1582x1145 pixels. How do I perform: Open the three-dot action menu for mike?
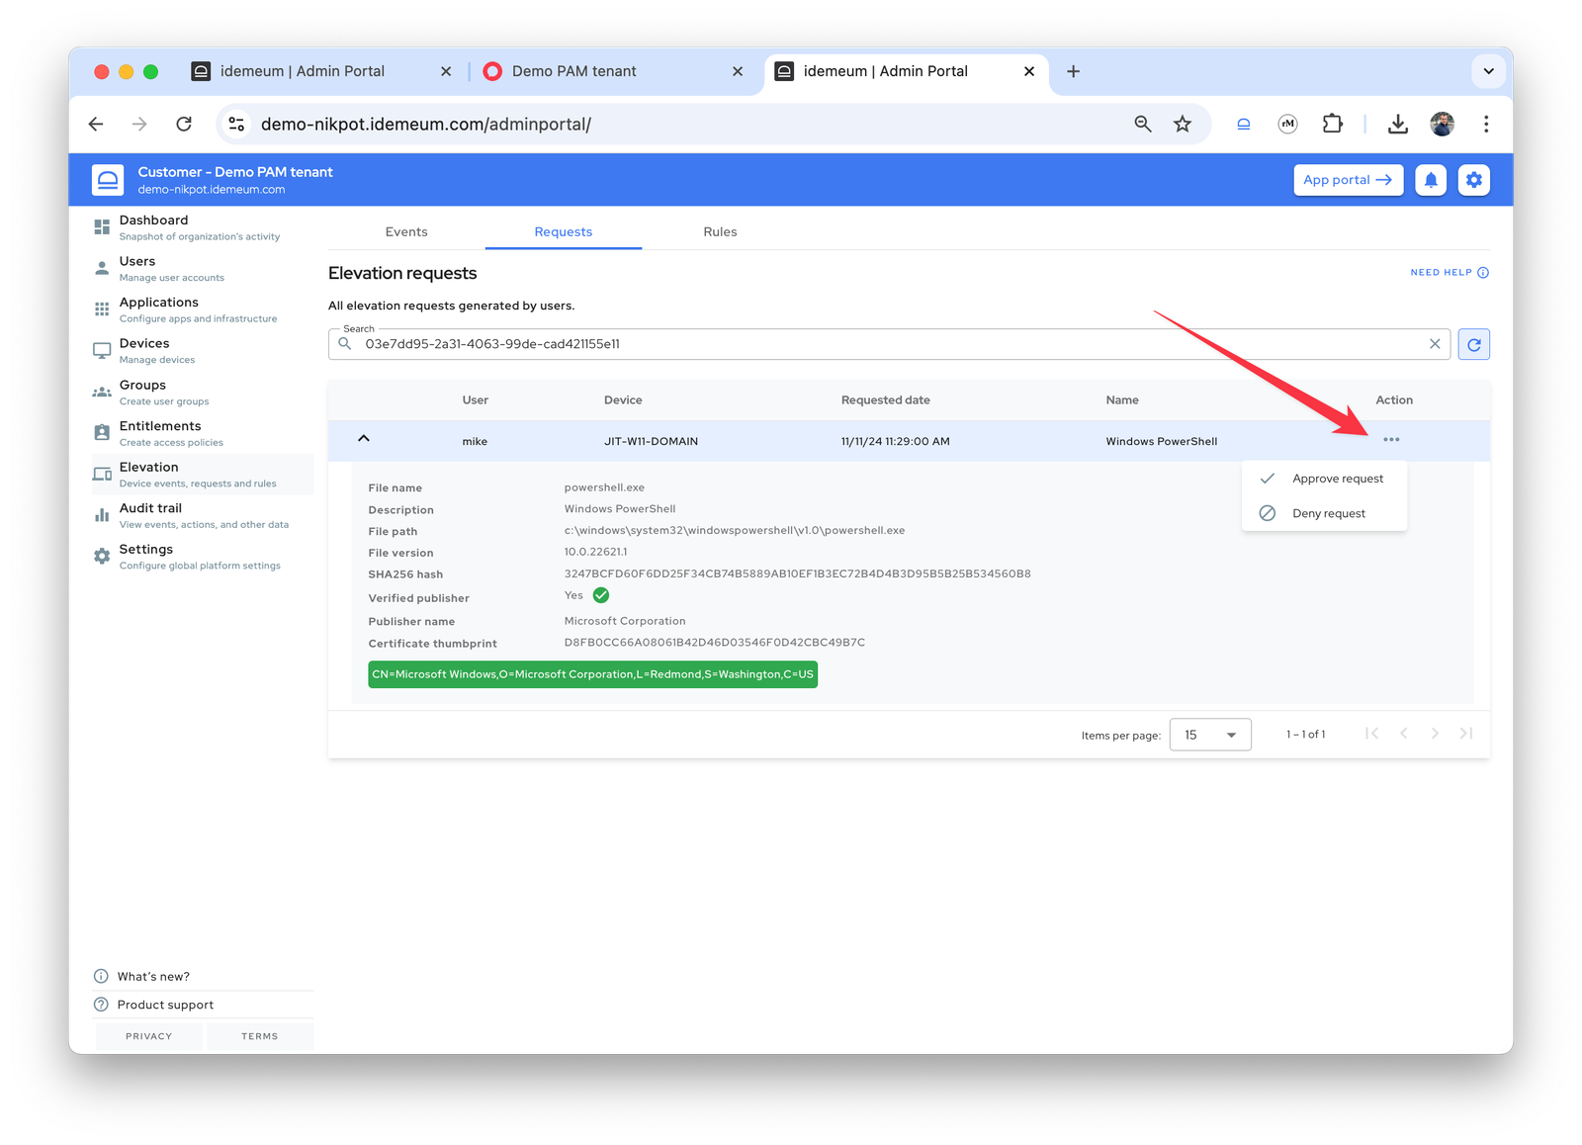1391,440
